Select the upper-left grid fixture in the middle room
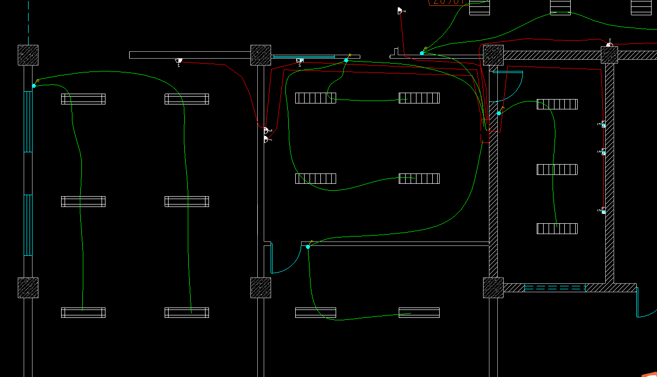Image resolution: width=657 pixels, height=377 pixels. point(315,98)
